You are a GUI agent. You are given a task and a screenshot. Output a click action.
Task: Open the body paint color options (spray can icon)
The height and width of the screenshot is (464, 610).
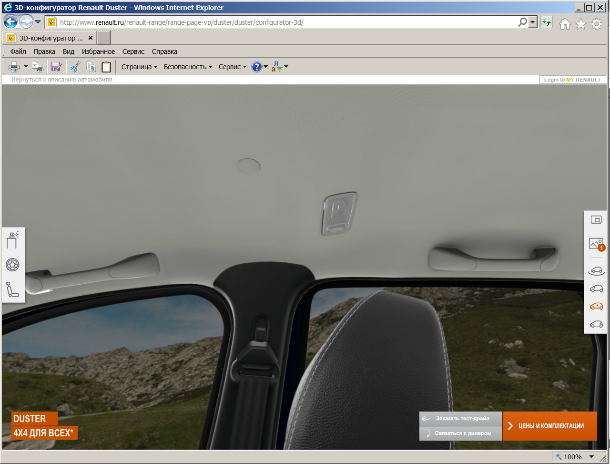13,240
